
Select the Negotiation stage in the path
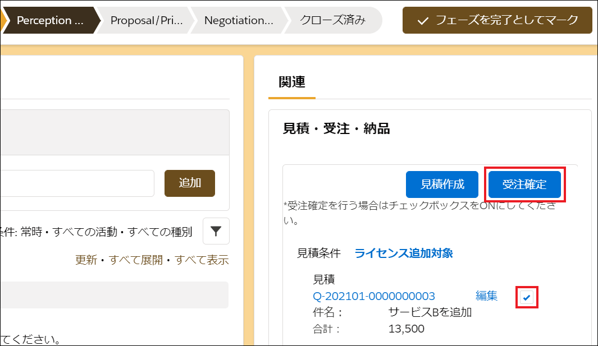(239, 21)
